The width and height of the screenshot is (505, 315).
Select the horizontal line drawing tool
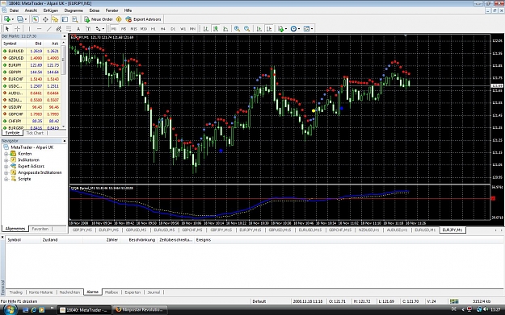pyautogui.click(x=39, y=28)
